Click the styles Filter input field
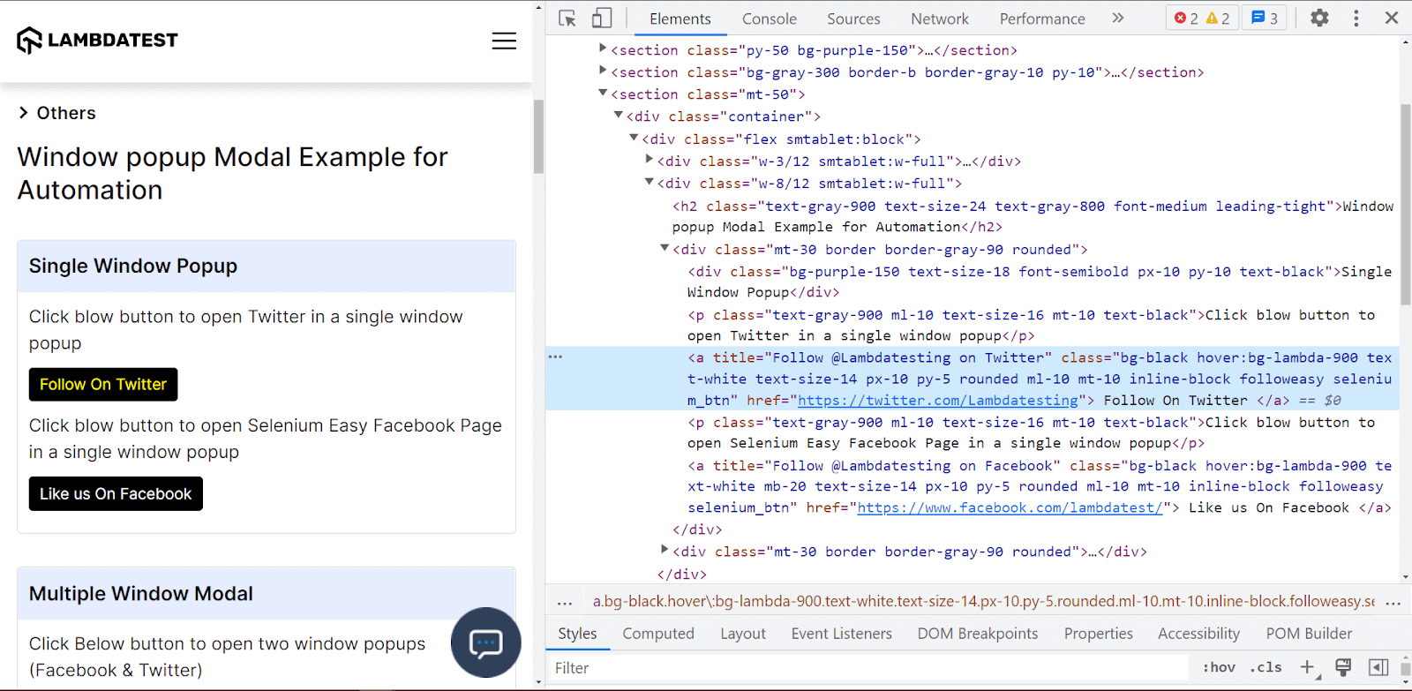1412x691 pixels. (869, 668)
